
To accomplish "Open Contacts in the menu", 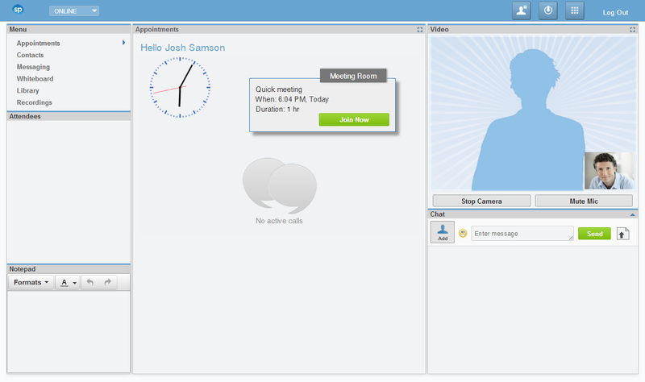I will tap(30, 55).
